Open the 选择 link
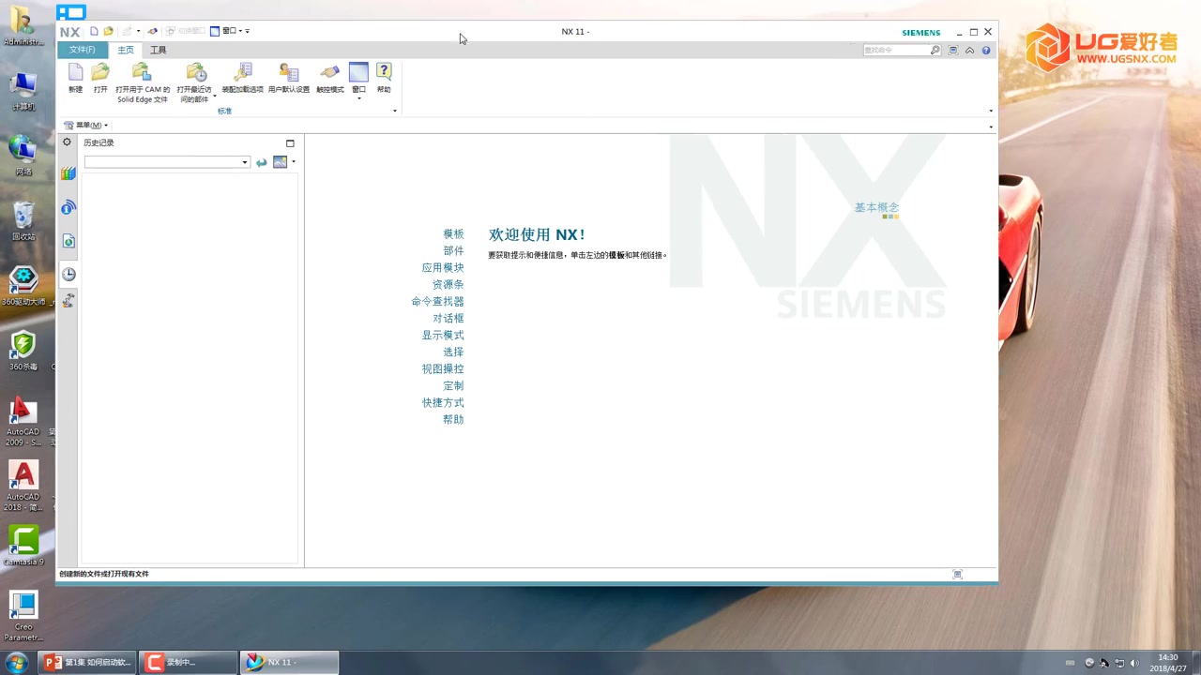This screenshot has height=675, width=1201. click(x=453, y=352)
